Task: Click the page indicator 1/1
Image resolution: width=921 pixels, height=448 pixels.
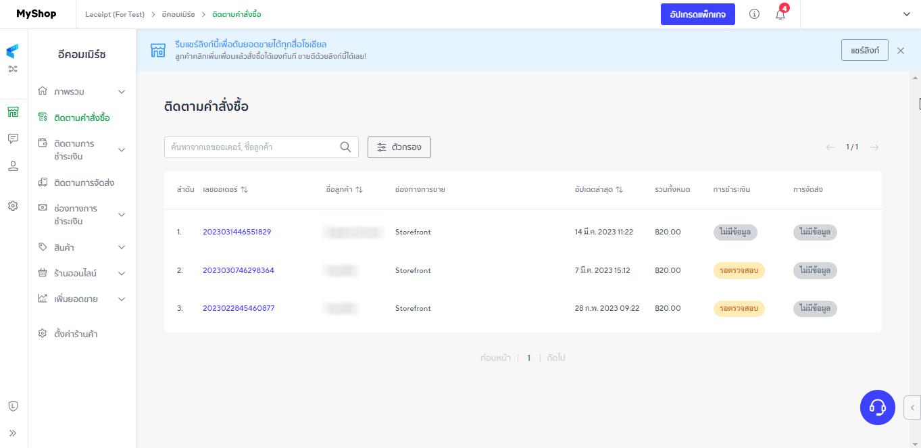Action: [x=852, y=147]
